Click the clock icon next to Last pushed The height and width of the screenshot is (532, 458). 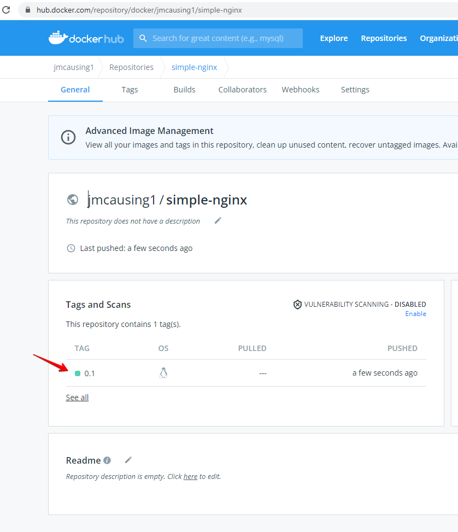71,248
